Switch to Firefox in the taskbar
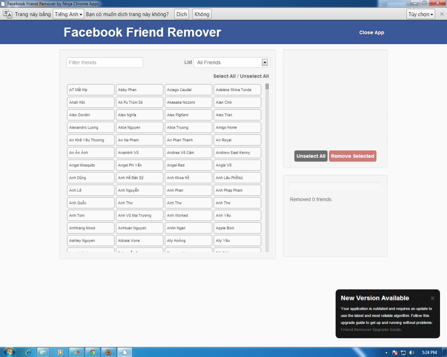 pyautogui.click(x=109, y=353)
